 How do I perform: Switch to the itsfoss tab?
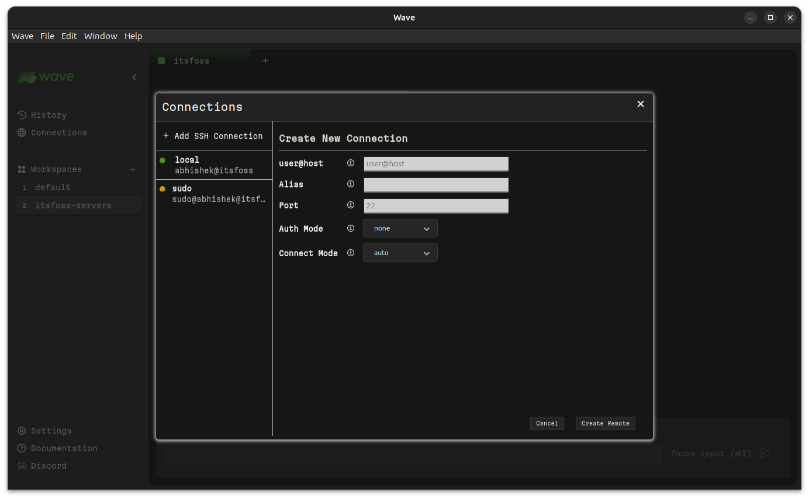(193, 60)
